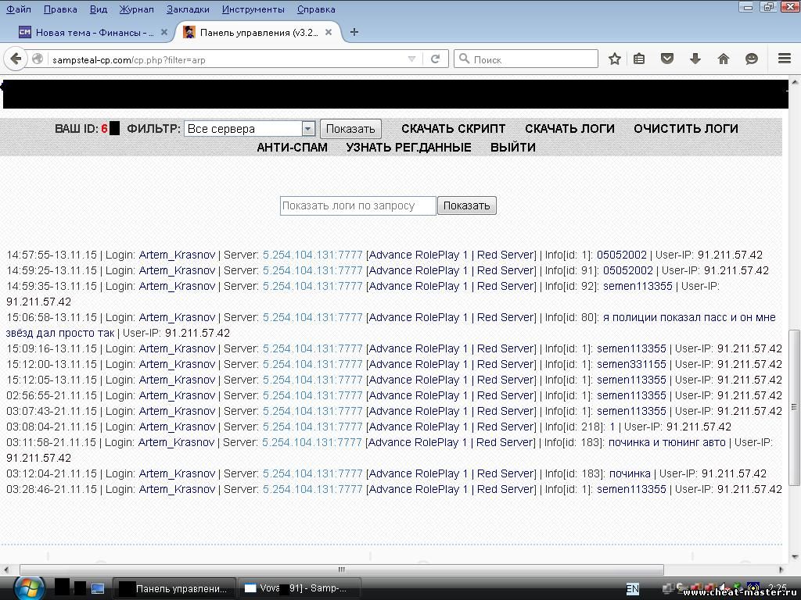This screenshot has height=600, width=801.
Task: Open the Downloads arrow in toolbar
Action: coord(695,59)
